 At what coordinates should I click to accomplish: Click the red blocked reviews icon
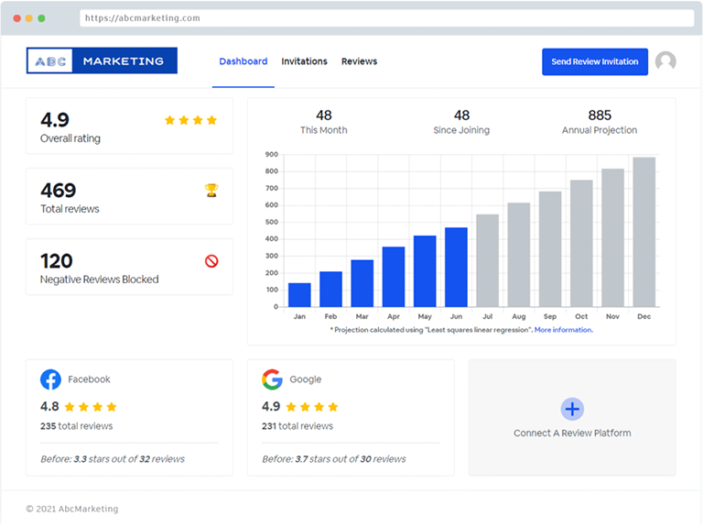point(211,261)
